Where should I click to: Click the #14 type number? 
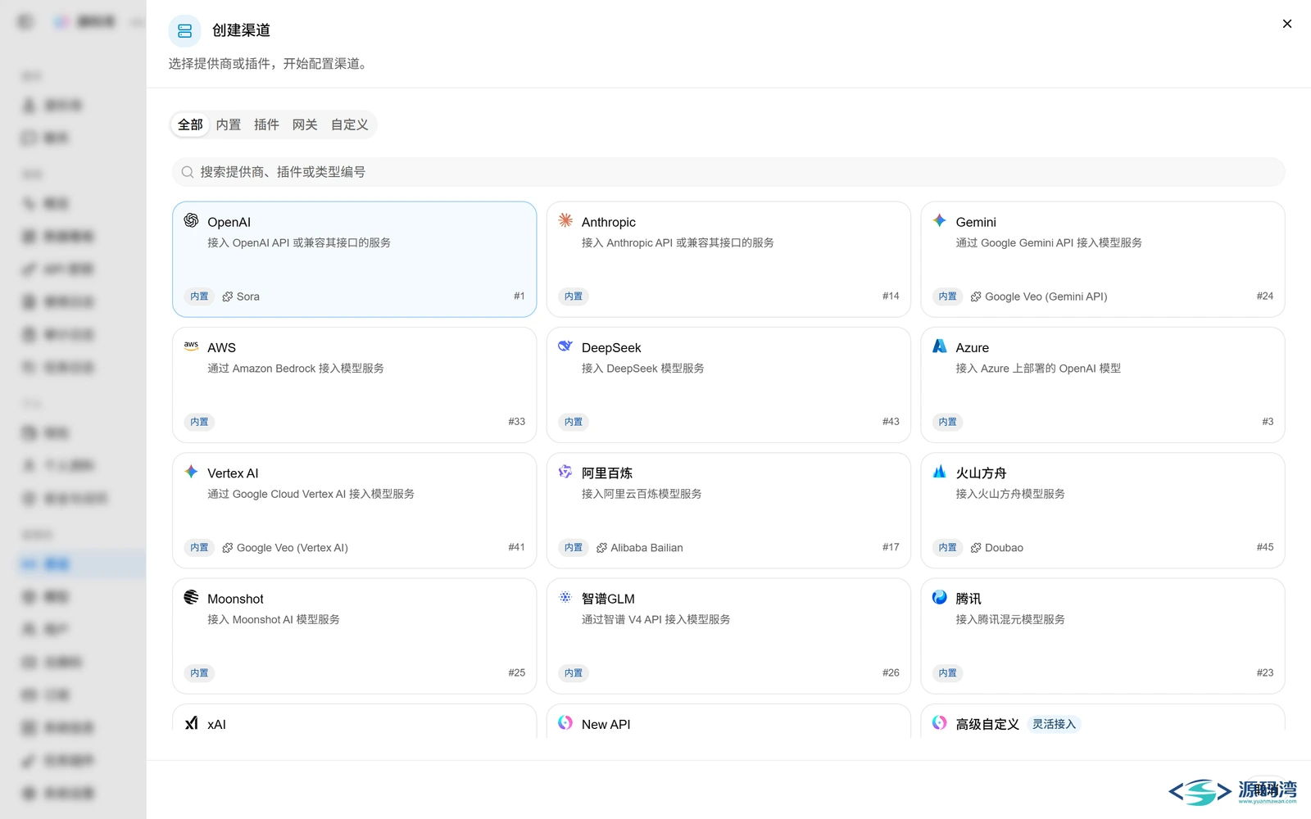(891, 296)
